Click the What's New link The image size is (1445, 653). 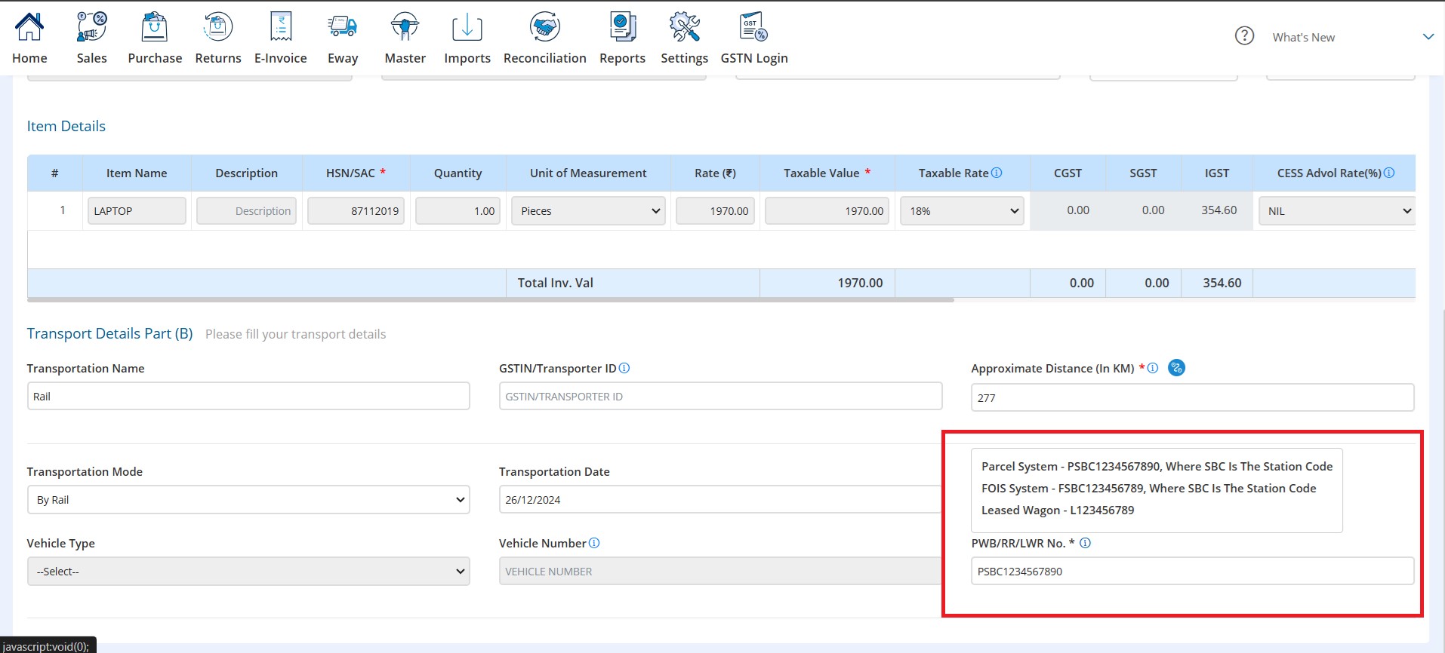(x=1303, y=38)
